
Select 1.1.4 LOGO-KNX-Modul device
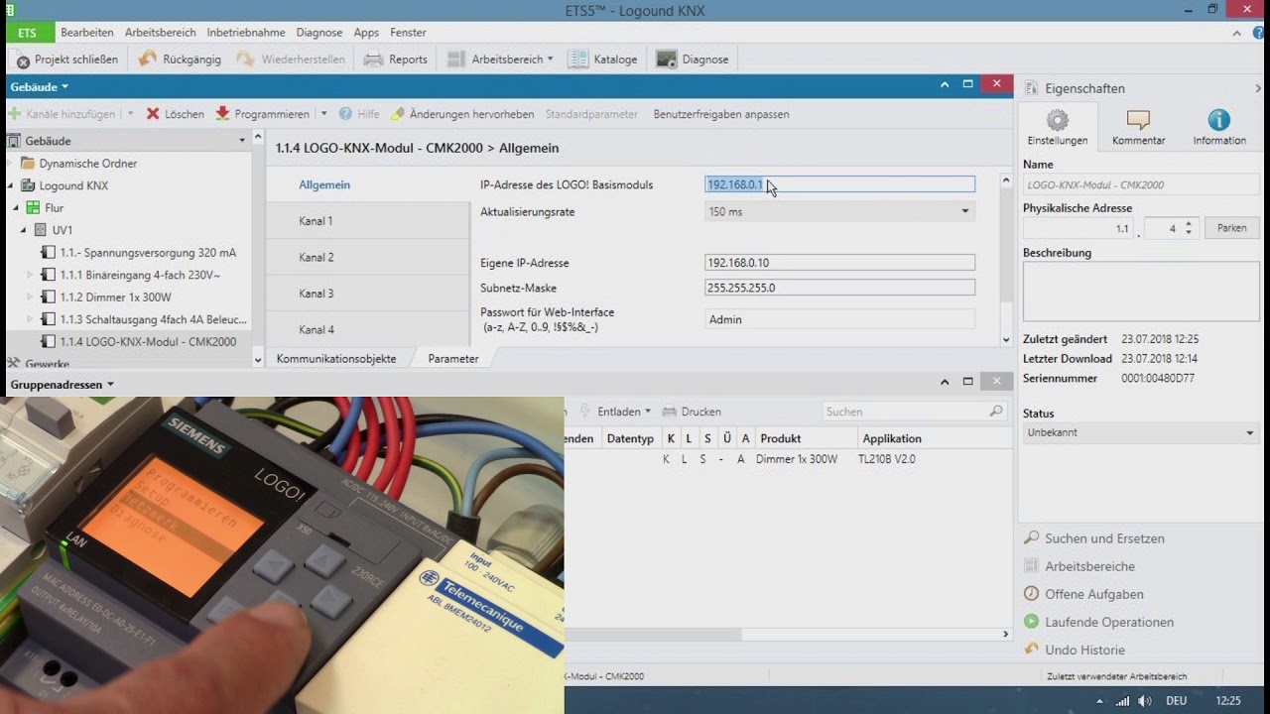pos(138,341)
